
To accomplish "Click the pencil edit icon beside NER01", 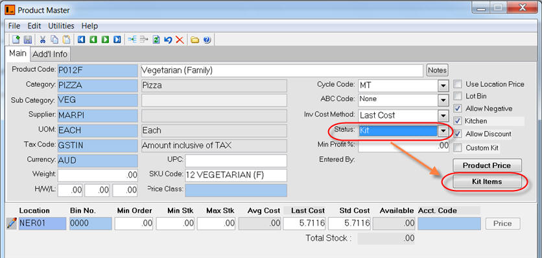I will (x=12, y=224).
